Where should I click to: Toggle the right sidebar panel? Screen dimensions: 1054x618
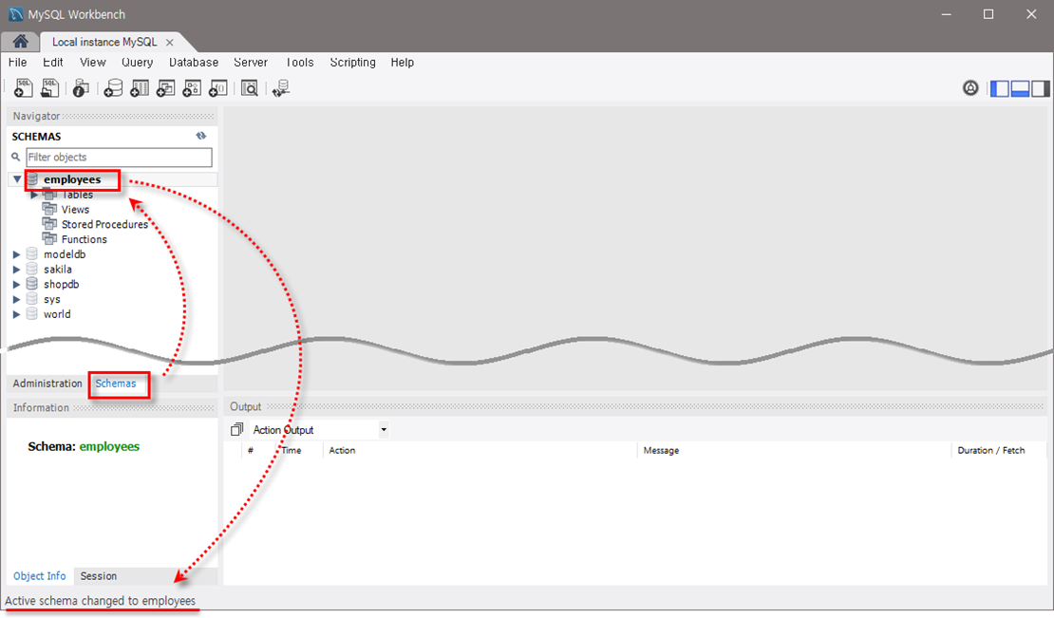(x=1040, y=88)
